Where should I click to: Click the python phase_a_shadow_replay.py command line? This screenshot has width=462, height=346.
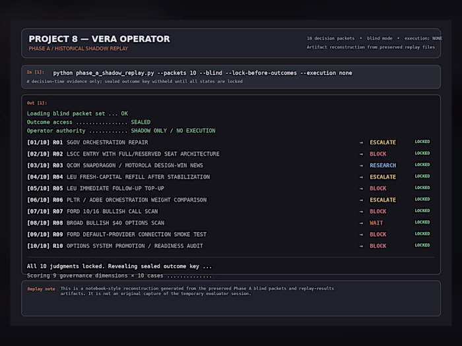tap(203, 73)
